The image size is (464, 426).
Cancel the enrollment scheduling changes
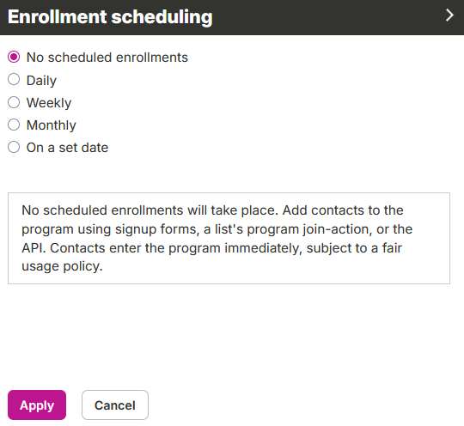115,405
